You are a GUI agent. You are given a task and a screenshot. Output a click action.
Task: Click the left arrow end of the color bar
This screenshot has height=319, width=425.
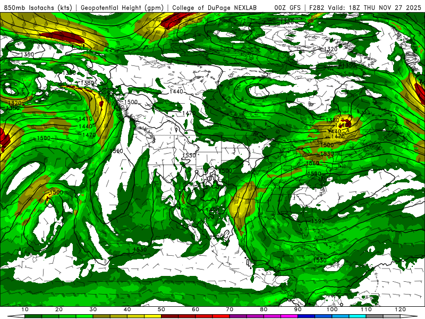coord(16,316)
